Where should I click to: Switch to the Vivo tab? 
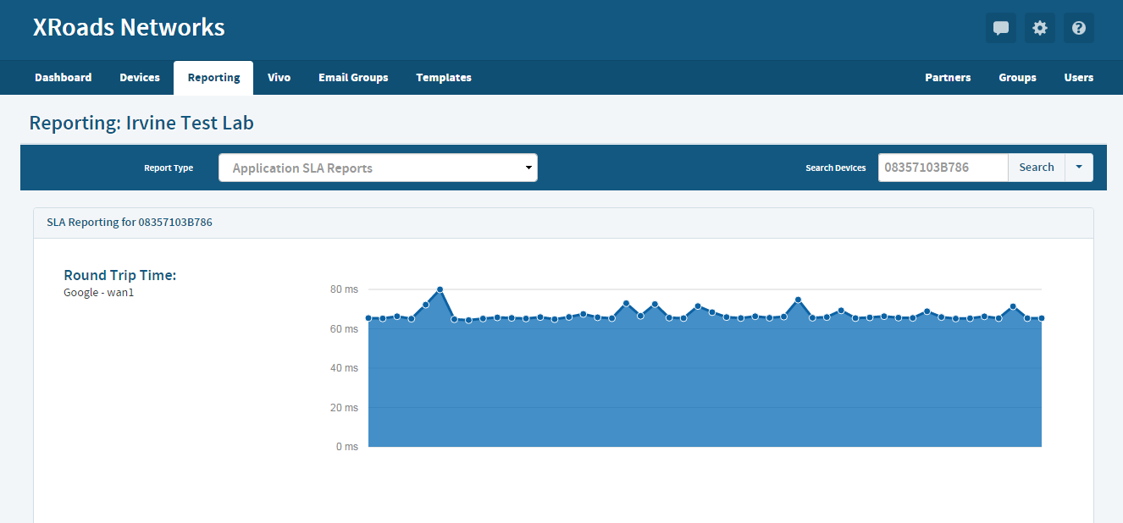tap(279, 78)
